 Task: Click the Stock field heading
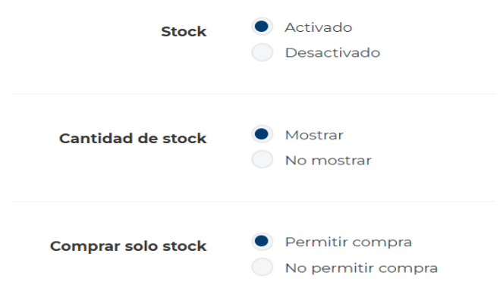(184, 32)
